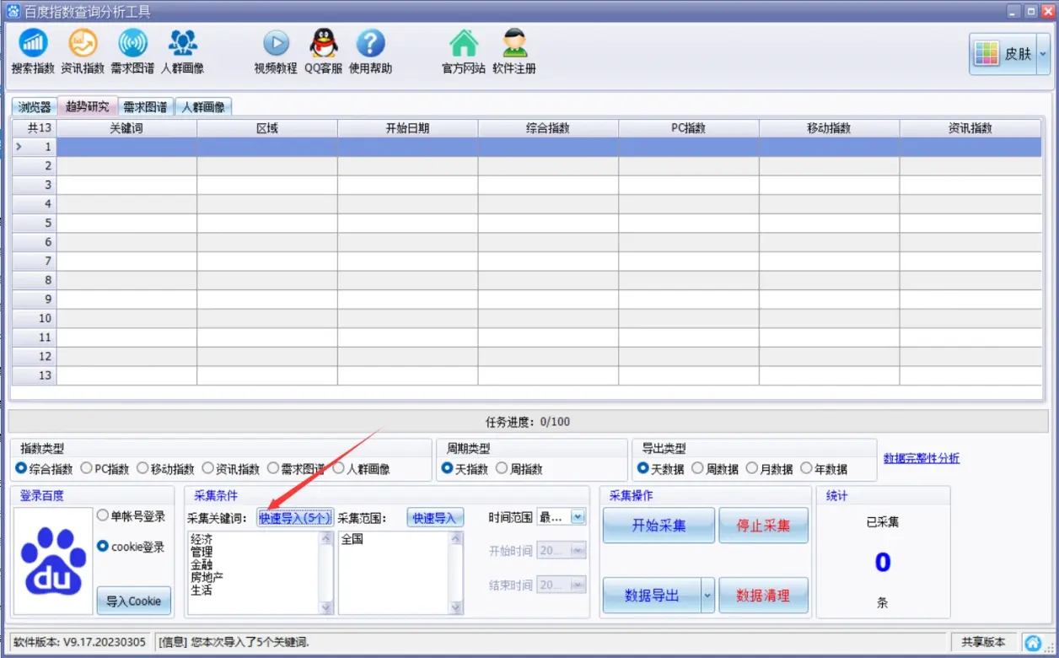Open the 结束时间 date dropdown

point(578,585)
